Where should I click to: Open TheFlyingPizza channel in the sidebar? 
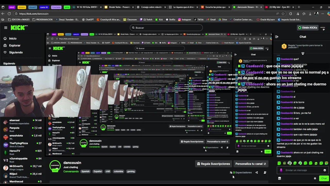(22, 145)
